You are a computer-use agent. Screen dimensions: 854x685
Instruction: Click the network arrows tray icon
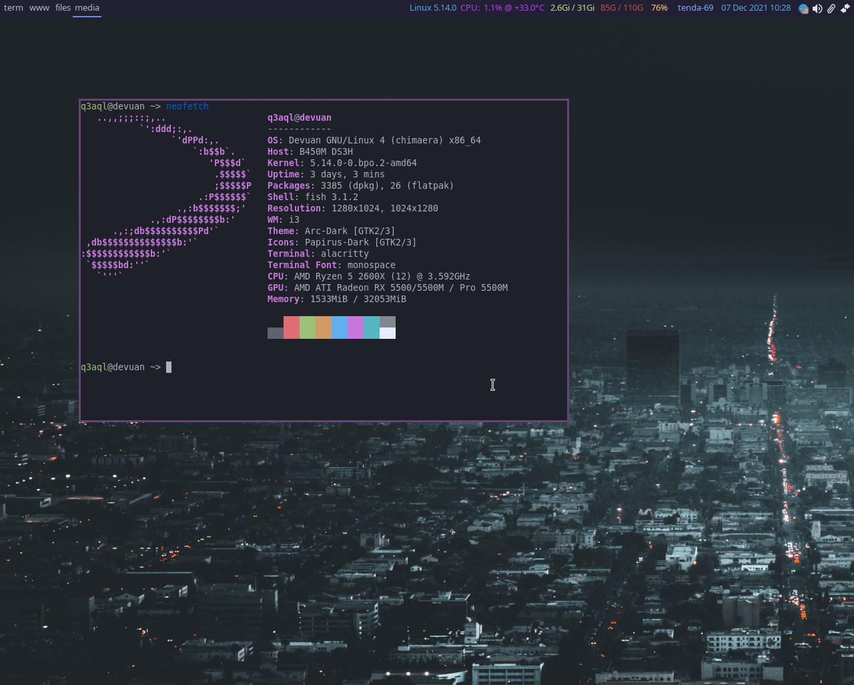[845, 9]
